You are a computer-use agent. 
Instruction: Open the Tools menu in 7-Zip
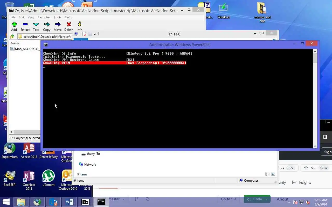coord(57,17)
